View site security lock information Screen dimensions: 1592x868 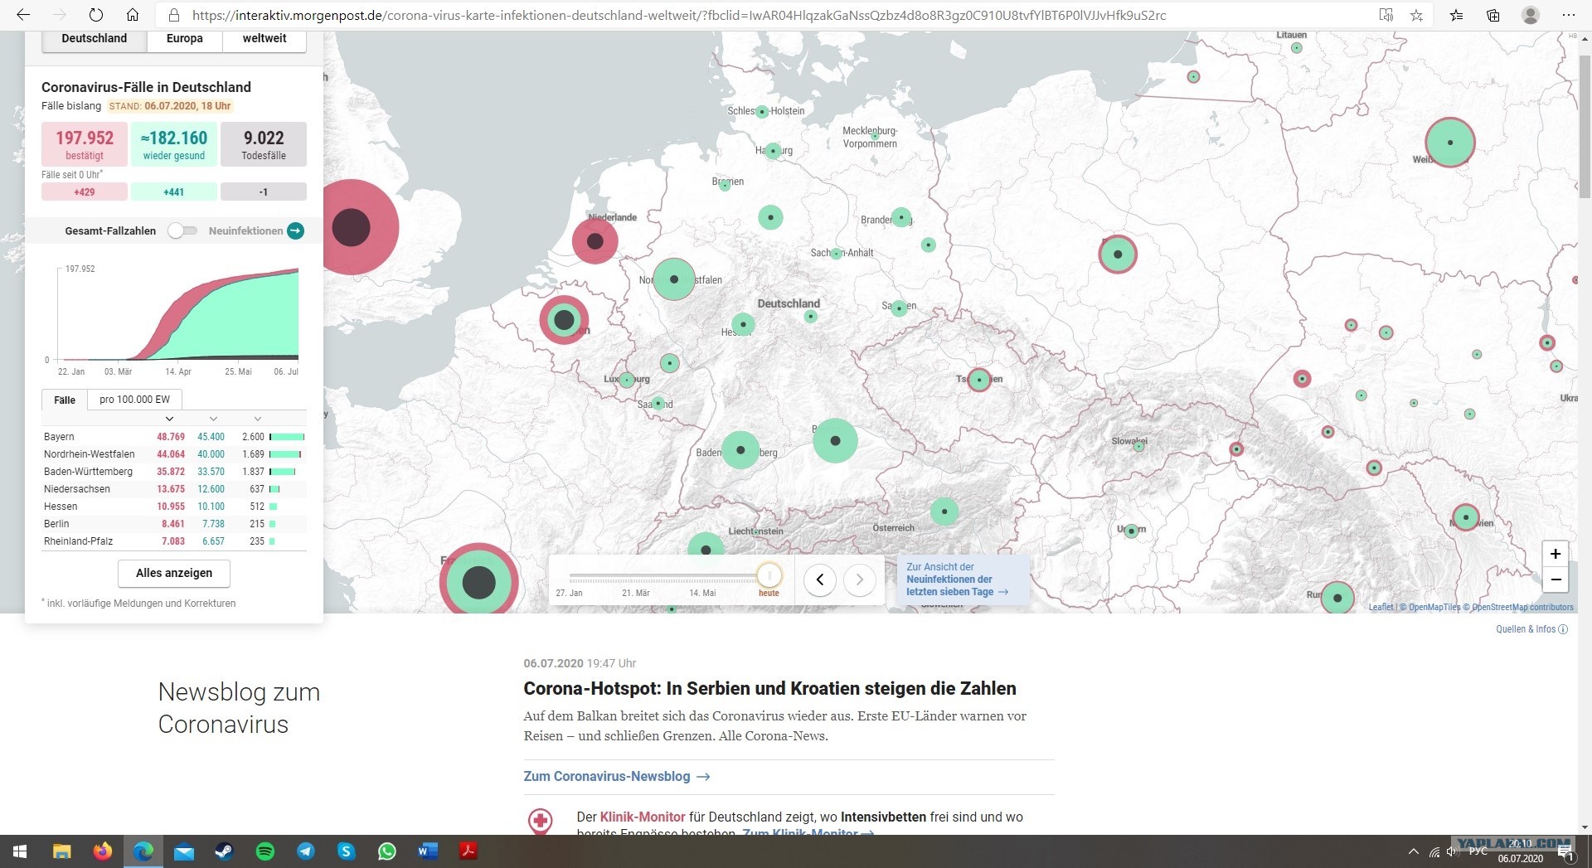click(174, 15)
